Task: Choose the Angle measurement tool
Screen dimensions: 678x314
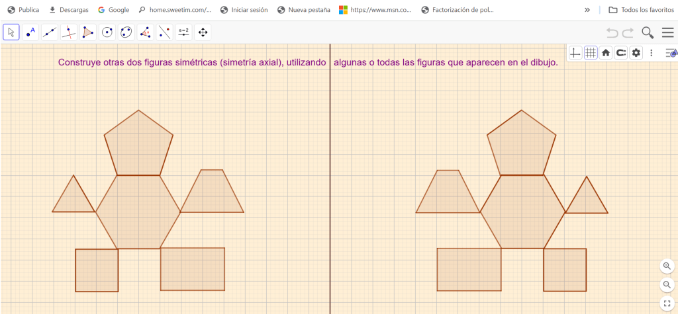Action: pos(146,32)
